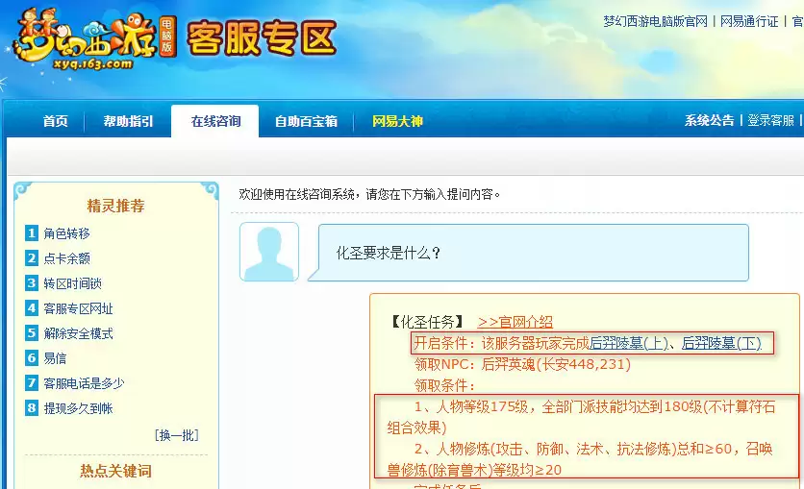Open the 客服电话是多少 recommended question
This screenshot has height=489, width=804.
coord(84,383)
